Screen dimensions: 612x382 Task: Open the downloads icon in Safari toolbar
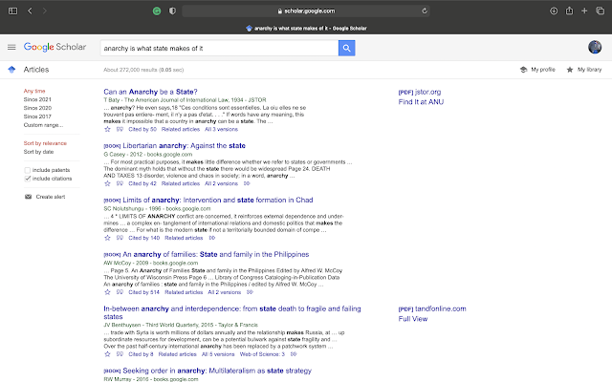click(x=554, y=11)
